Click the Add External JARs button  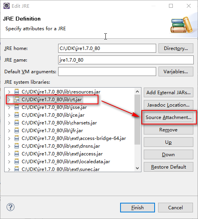coord(169,93)
